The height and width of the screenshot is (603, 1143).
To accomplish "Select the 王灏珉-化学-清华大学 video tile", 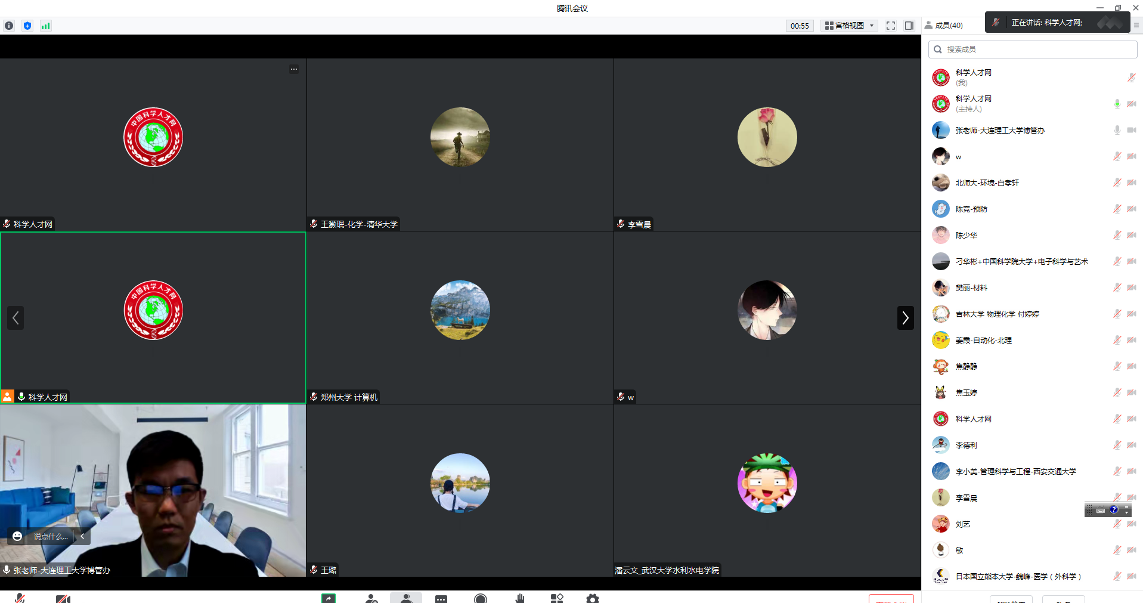I will [x=460, y=145].
